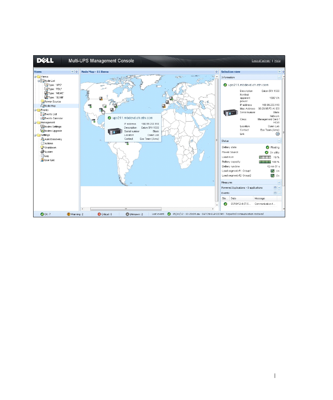
Task: Collapse the Node List branch
Action: [x=39, y=81]
